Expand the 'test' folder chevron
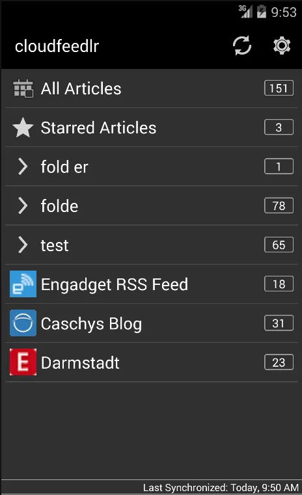The image size is (302, 495). coord(23,245)
